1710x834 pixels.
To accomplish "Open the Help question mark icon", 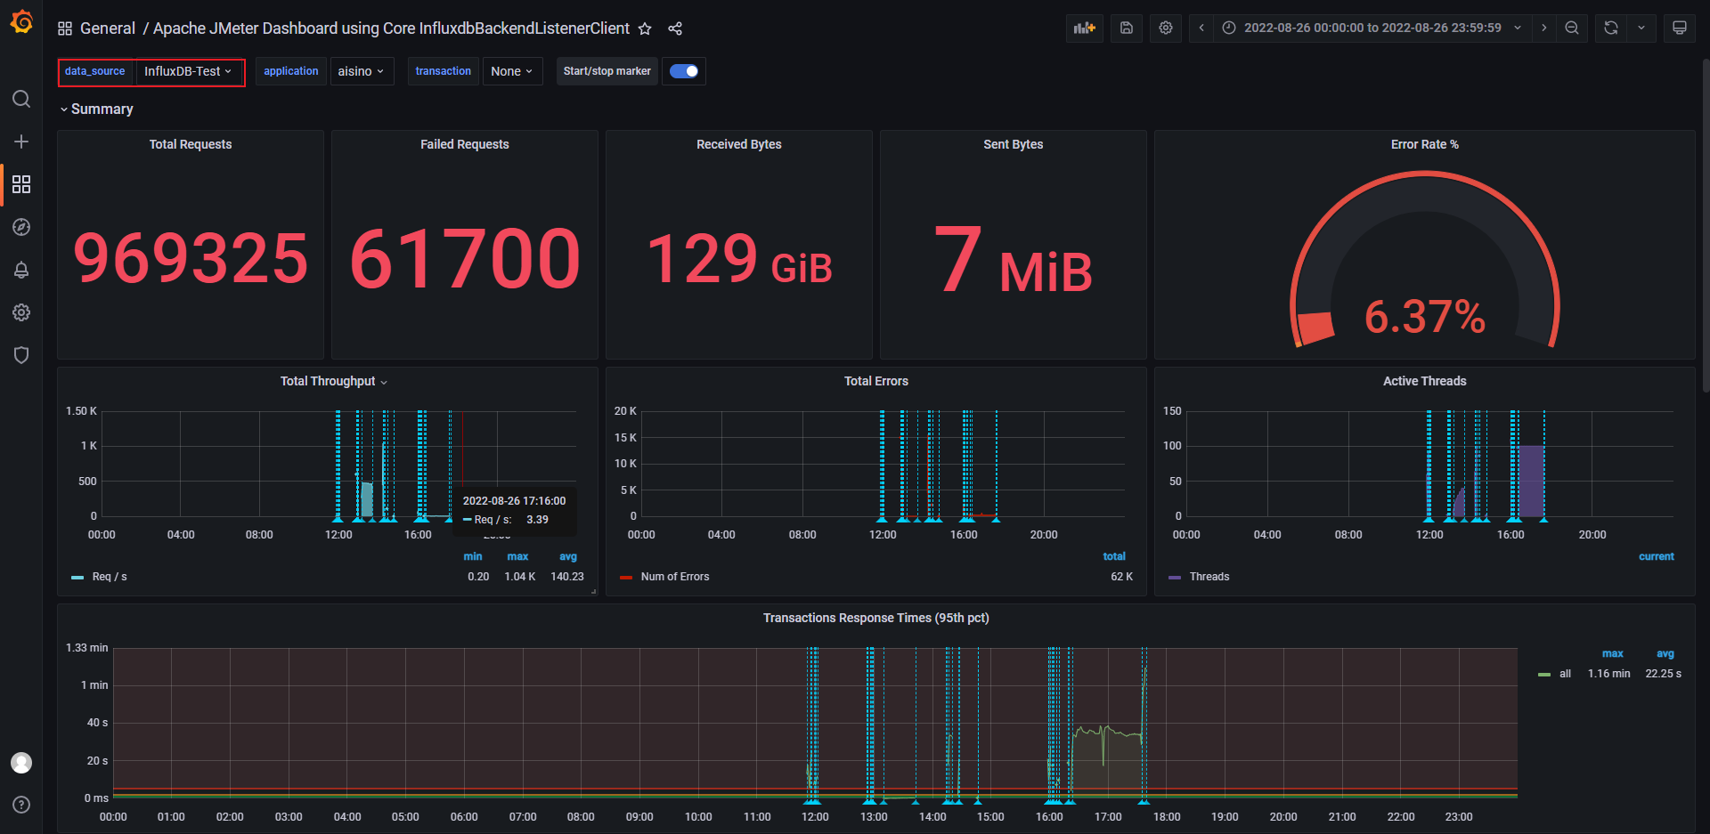I will pos(21,805).
